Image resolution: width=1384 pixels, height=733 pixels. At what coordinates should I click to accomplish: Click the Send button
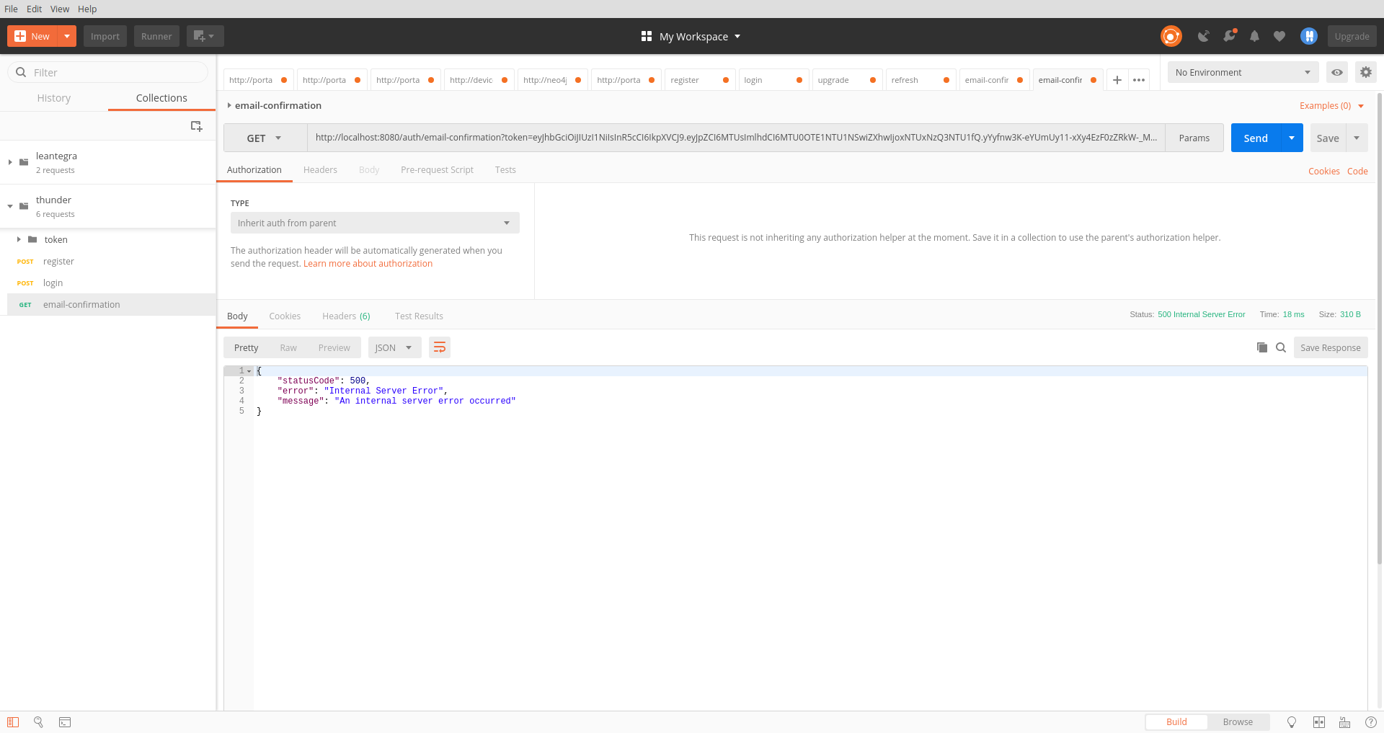[1256, 138]
